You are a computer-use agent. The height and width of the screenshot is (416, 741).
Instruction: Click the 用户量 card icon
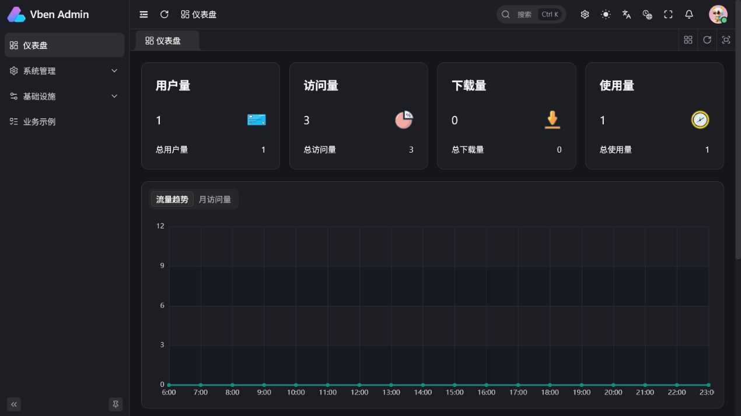256,120
